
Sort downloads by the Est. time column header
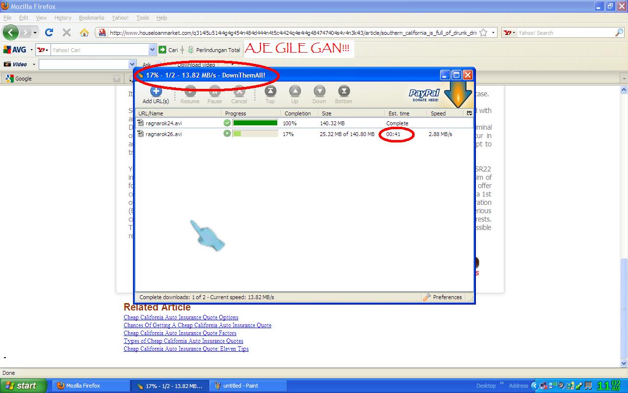click(x=406, y=113)
